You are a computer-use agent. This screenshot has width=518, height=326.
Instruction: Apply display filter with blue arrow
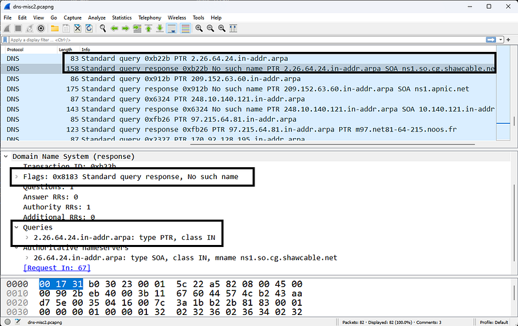click(x=491, y=40)
